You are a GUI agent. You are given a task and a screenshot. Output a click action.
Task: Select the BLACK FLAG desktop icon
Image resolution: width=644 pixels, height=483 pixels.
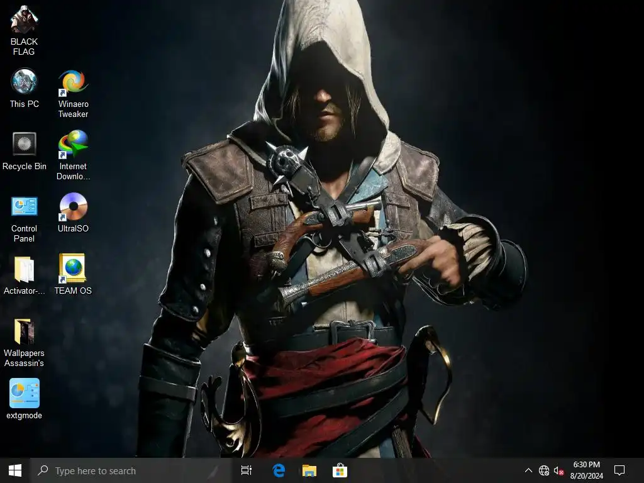[25, 30]
